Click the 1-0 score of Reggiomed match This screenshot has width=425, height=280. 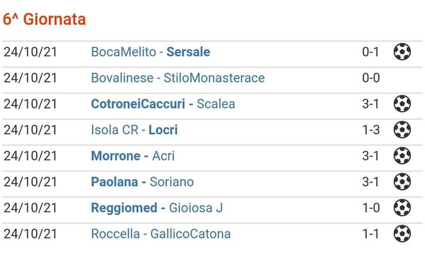(371, 208)
